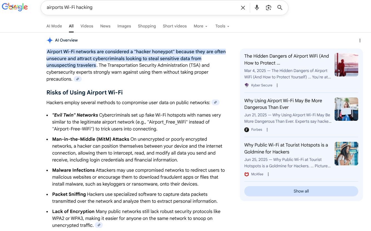Viewport: 371px width, 231px height.
Task: Click the "Jun 21, 2025" article snippet
Action: click(x=288, y=118)
